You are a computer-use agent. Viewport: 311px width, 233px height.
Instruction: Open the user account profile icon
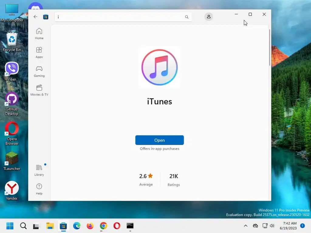pos(209,17)
